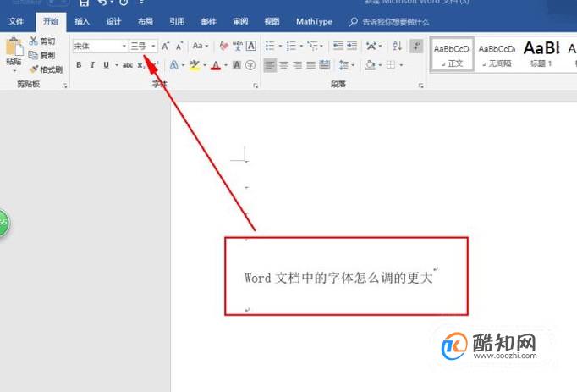Open the File (文件) tab
This screenshot has width=577, height=392.
click(x=15, y=21)
